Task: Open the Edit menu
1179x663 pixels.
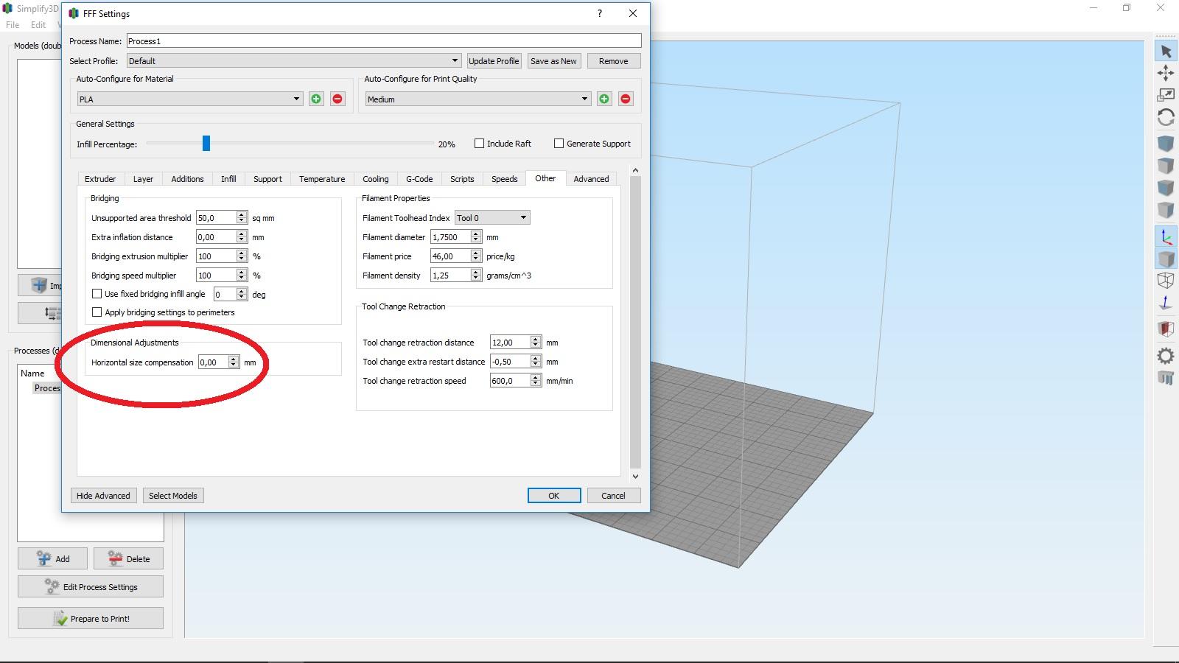Action: (x=38, y=24)
